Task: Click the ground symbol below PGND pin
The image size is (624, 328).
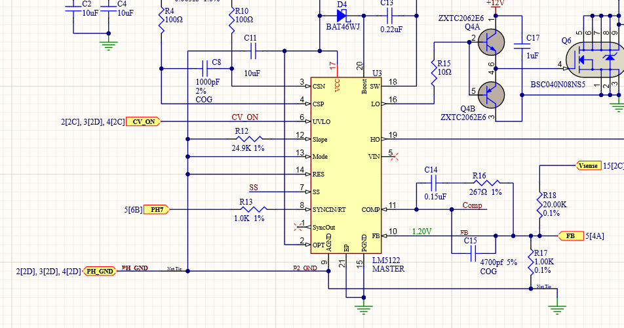Action: pyautogui.click(x=363, y=308)
